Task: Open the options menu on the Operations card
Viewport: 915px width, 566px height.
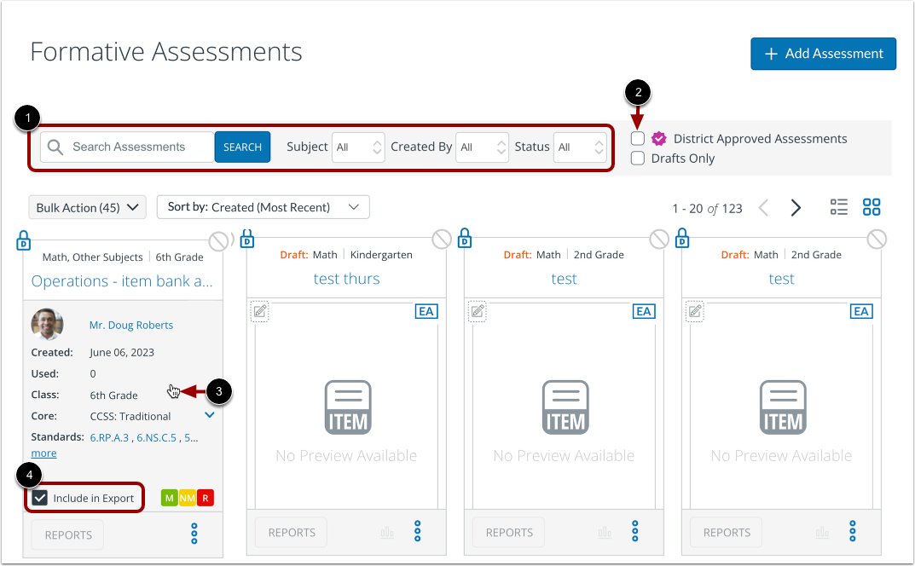Action: pos(194,534)
